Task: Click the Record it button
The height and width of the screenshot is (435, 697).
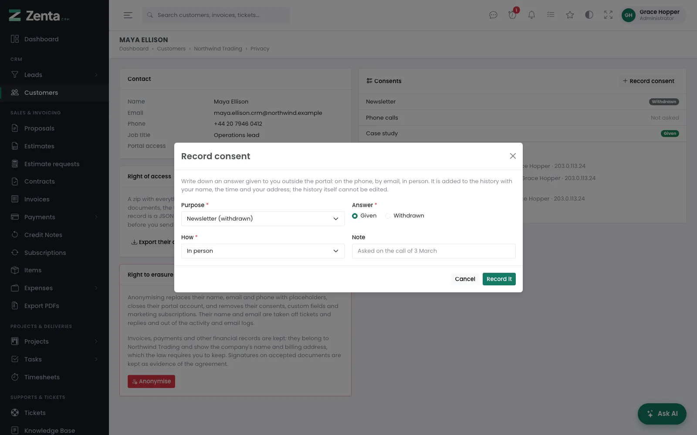Action: (499, 279)
